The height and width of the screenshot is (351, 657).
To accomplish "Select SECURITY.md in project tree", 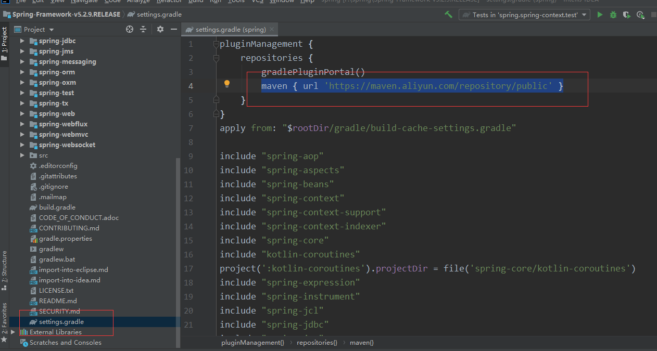I will pyautogui.click(x=59, y=311).
